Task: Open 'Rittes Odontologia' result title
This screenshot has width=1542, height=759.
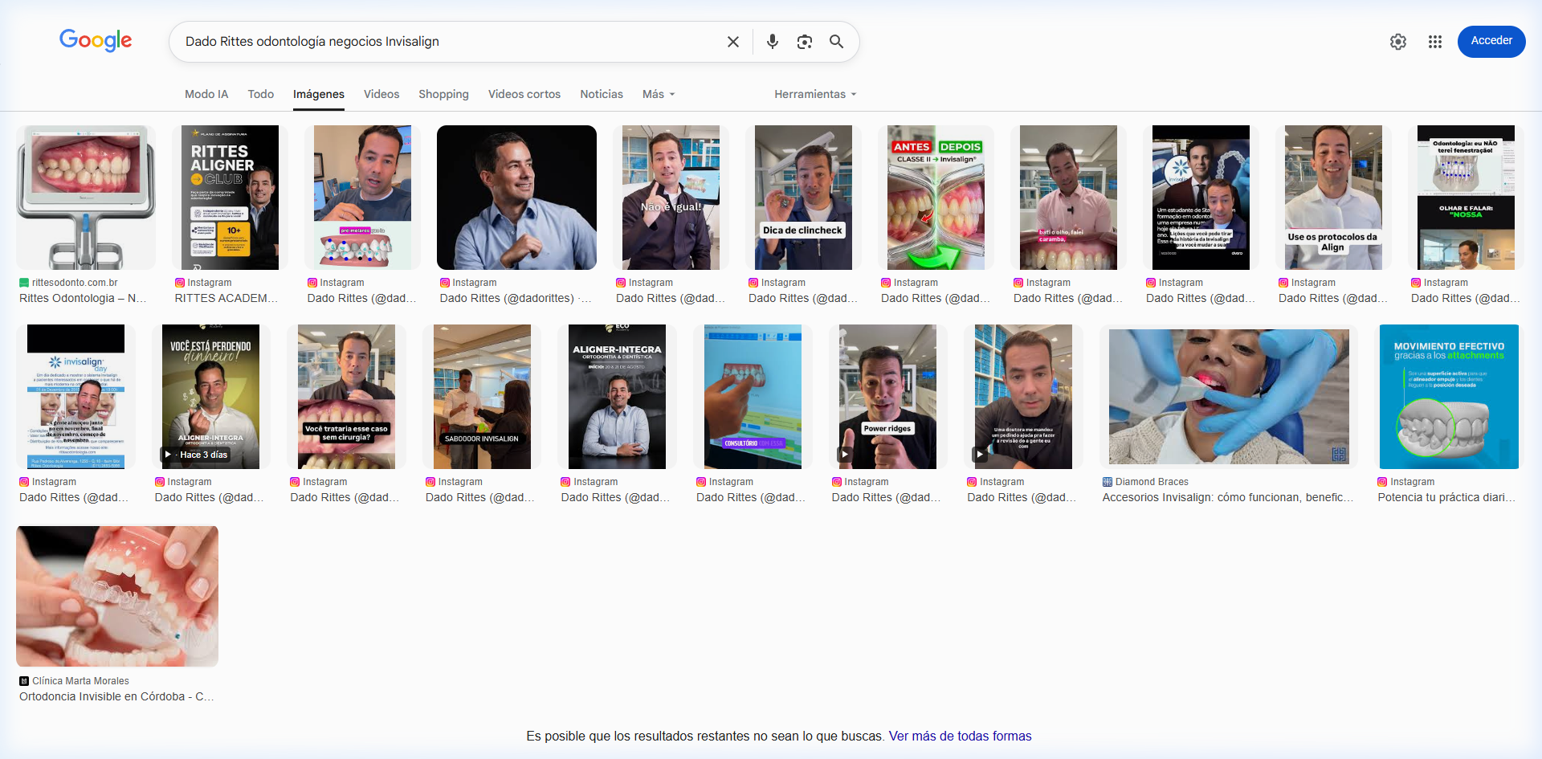Action: 83,298
